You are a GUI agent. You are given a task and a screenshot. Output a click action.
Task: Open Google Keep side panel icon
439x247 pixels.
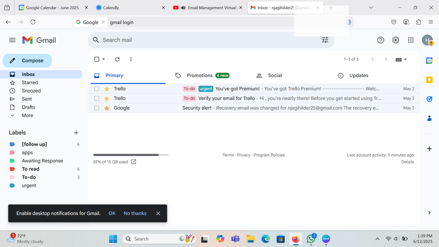[429, 80]
